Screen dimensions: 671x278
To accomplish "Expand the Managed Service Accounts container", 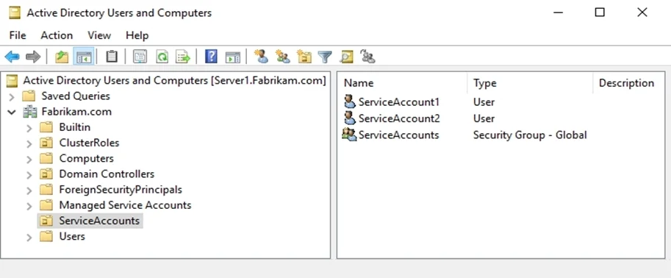I will [x=29, y=206].
